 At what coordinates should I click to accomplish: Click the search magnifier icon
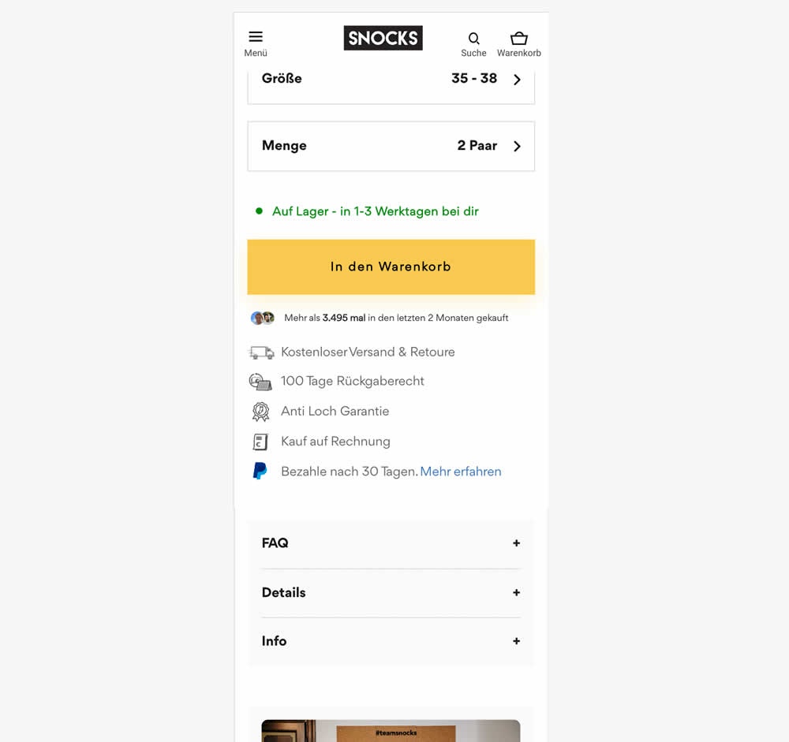tap(473, 39)
